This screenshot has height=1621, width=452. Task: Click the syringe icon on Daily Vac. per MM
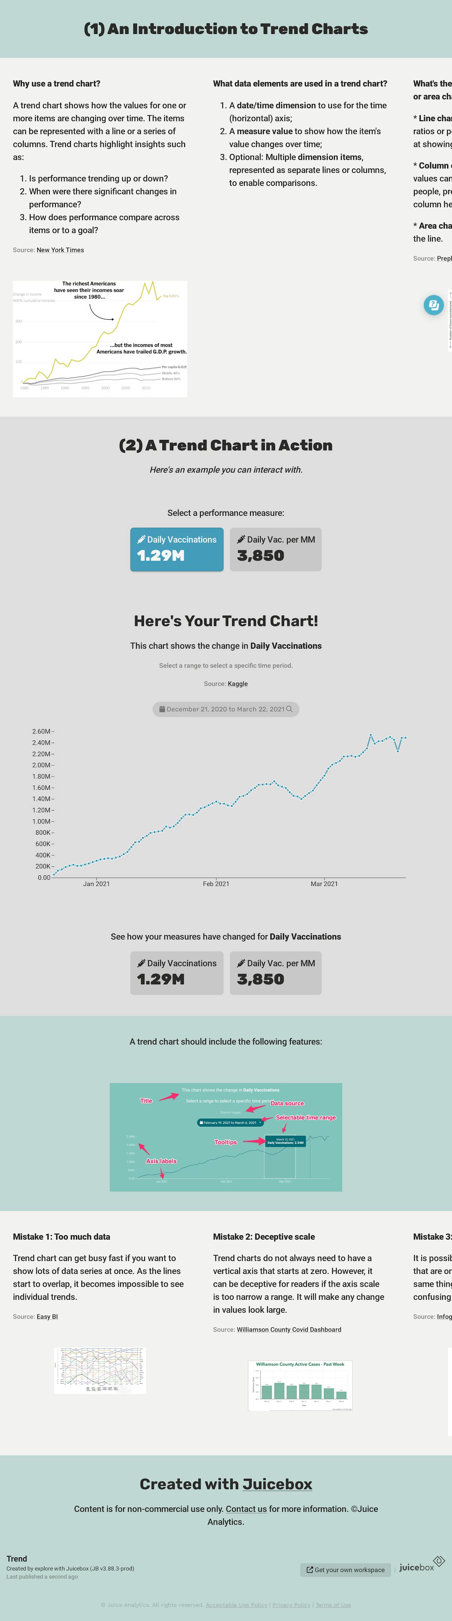click(241, 540)
